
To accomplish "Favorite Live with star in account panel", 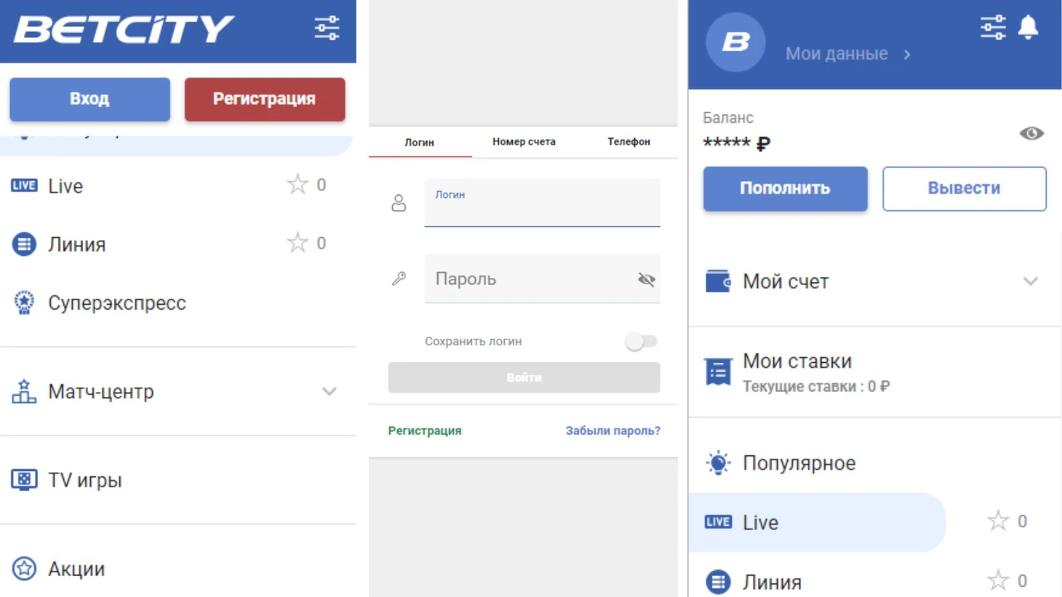I will click(998, 521).
